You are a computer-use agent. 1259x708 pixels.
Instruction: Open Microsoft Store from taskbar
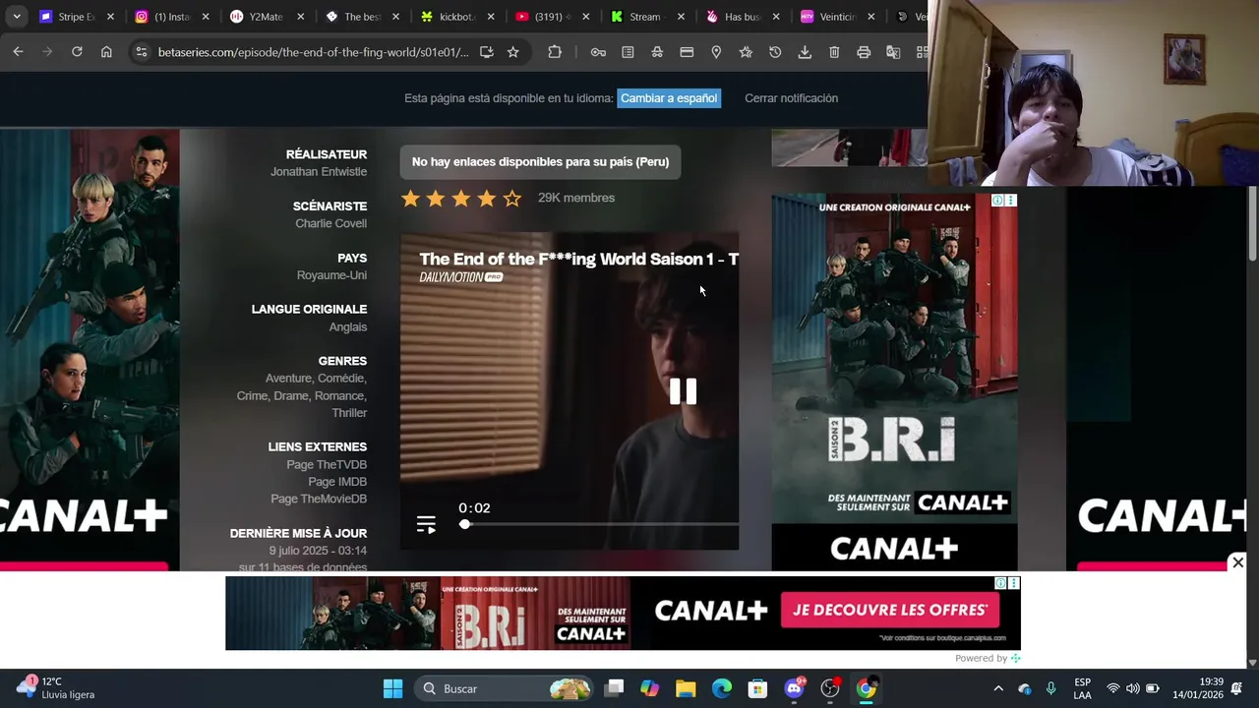coord(757,688)
